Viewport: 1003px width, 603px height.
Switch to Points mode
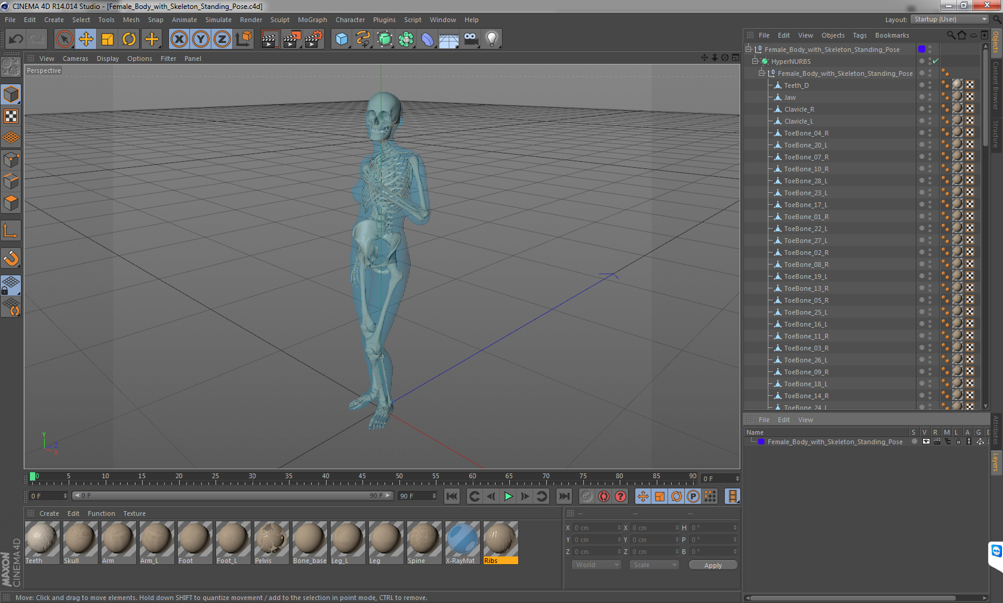pyautogui.click(x=11, y=160)
